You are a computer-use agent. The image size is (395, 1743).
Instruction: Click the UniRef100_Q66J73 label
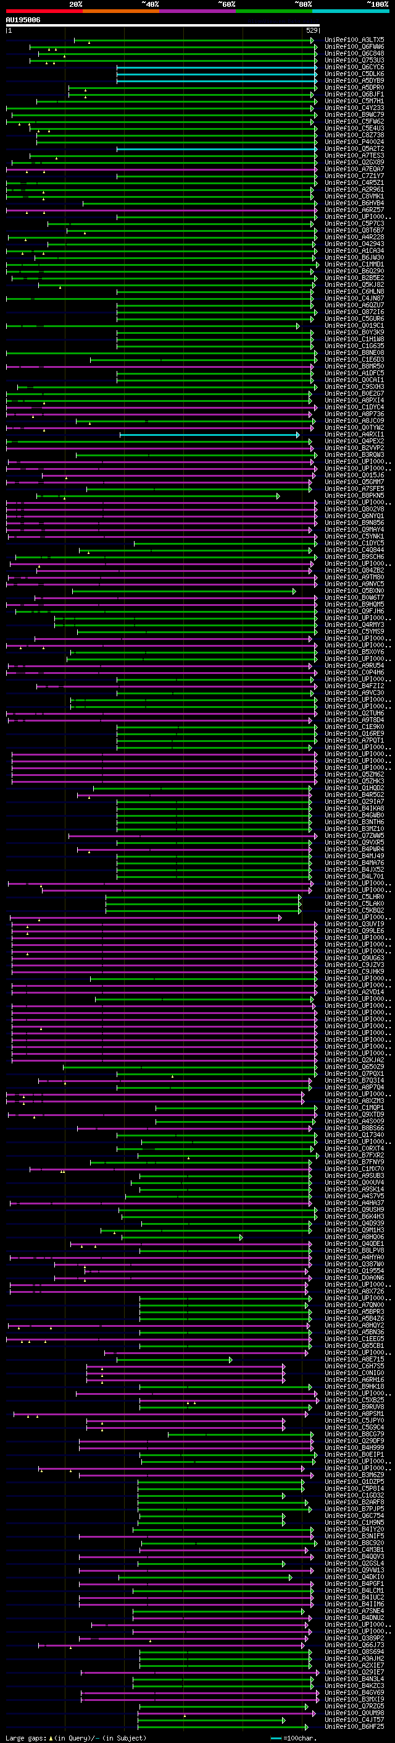(x=354, y=1645)
